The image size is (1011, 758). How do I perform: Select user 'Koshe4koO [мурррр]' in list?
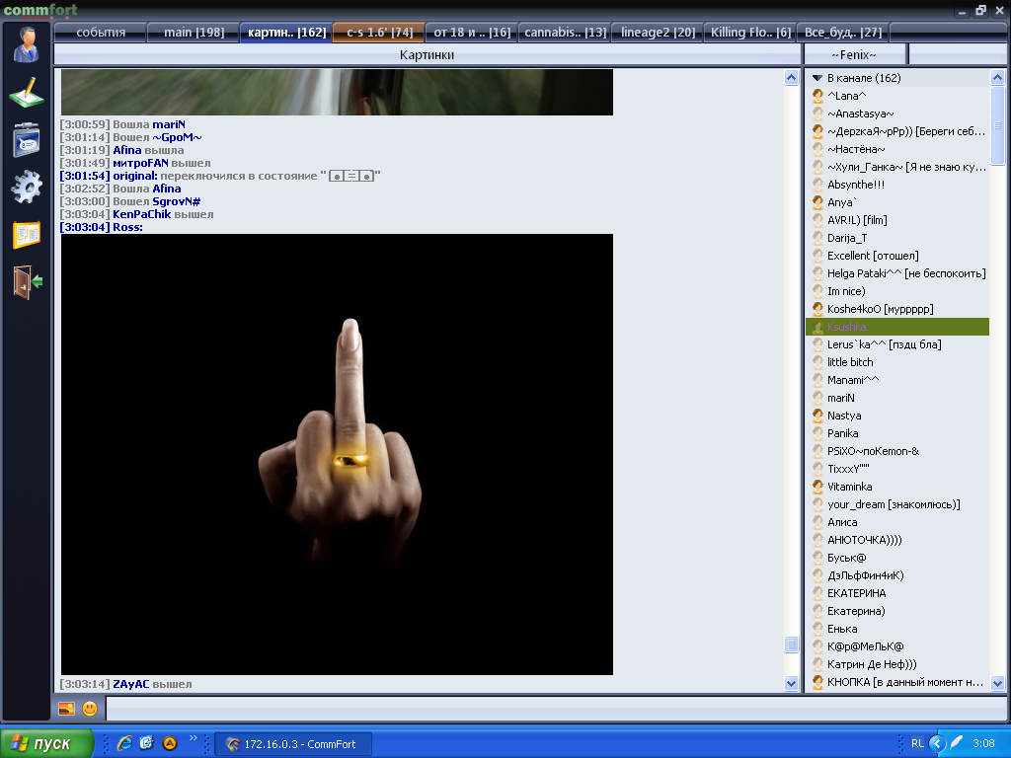[897, 309]
